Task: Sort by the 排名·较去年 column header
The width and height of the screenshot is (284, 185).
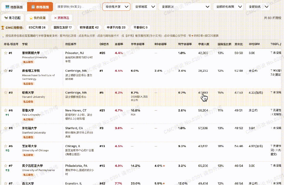Action: coord(11,44)
